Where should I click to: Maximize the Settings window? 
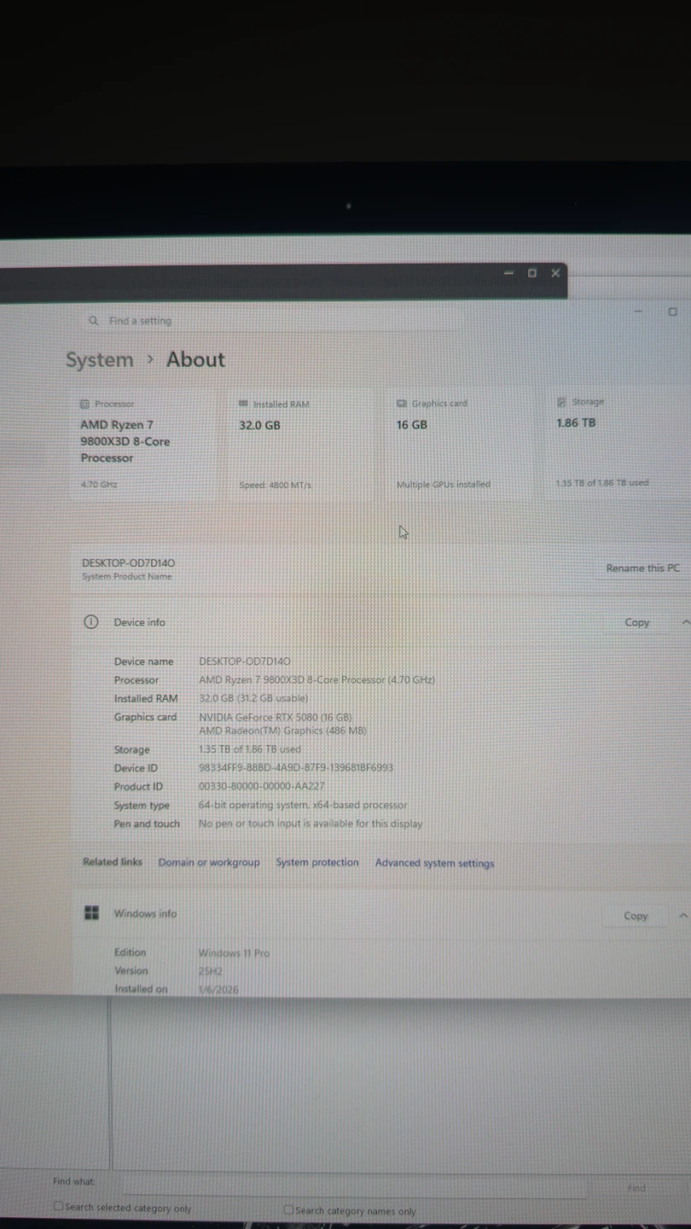pyautogui.click(x=672, y=312)
